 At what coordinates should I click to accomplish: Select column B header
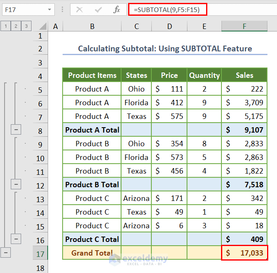pyautogui.click(x=92, y=27)
